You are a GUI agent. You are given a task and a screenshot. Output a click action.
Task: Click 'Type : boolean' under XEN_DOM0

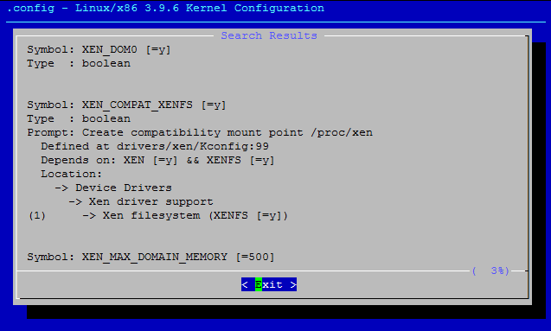79,64
